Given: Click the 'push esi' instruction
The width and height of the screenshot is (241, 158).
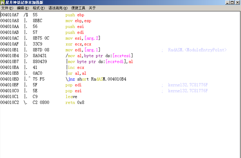Looking at the screenshot, I should (75, 27).
